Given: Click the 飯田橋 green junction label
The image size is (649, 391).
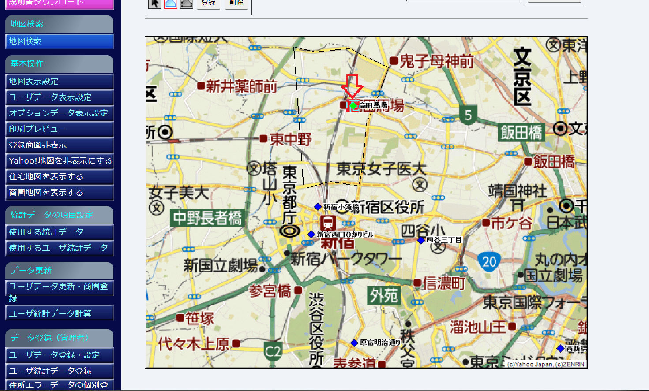Looking at the screenshot, I should click(521, 133).
